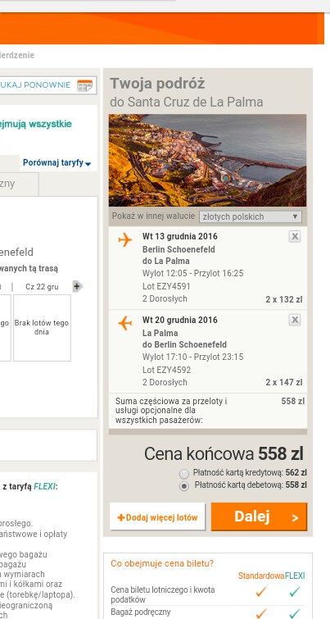The image size is (330, 619).
Task: Select credit card payment radio option
Action: [183, 473]
